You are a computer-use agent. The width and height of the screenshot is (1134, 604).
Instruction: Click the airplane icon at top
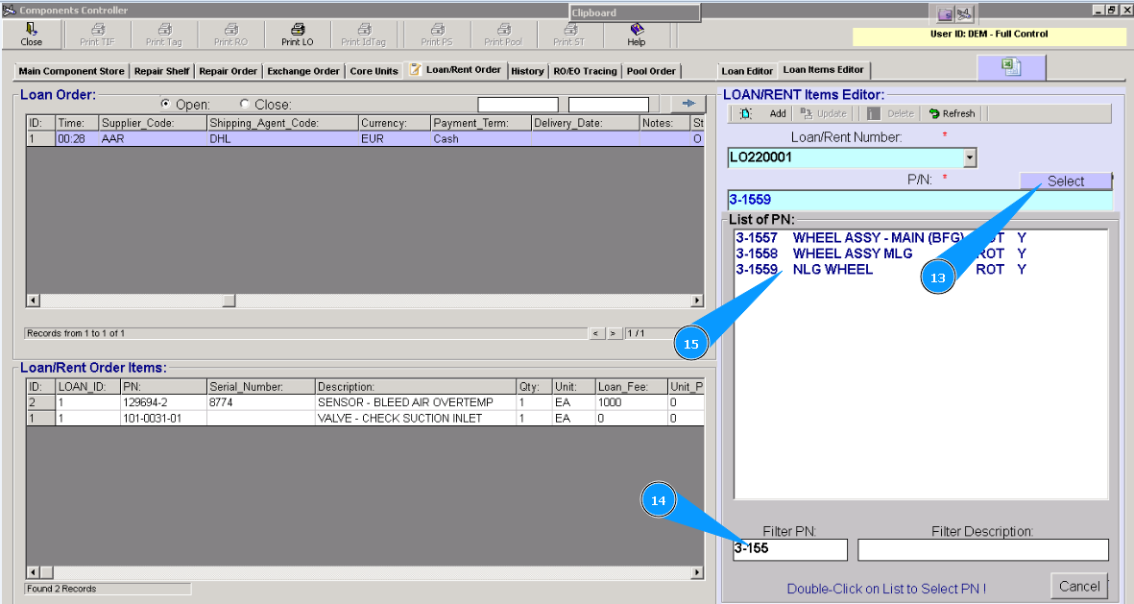[965, 13]
